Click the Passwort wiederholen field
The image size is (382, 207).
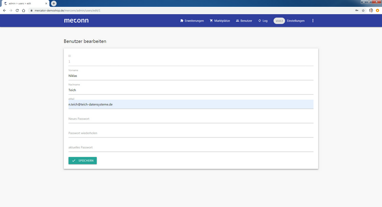point(191,133)
